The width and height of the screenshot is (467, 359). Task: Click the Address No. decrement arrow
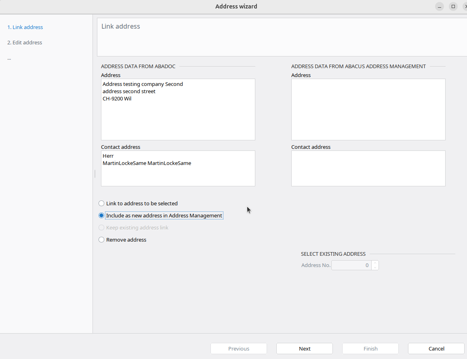pyautogui.click(x=375, y=267)
